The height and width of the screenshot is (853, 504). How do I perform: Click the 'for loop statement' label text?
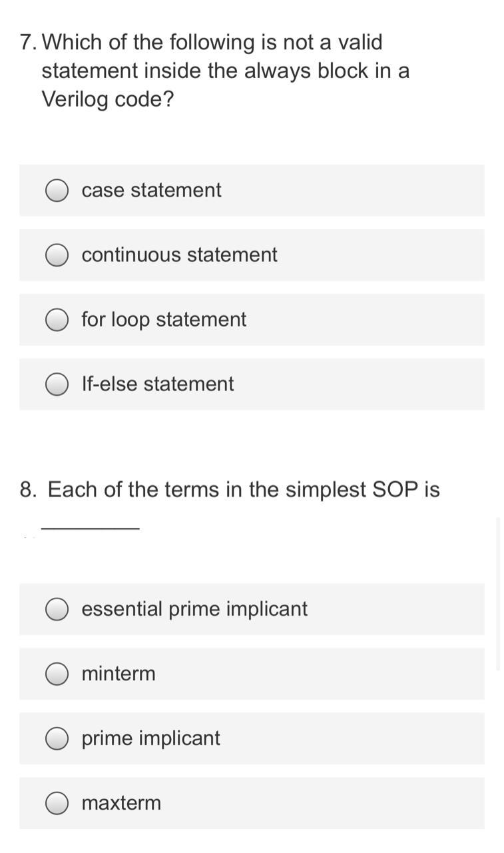click(164, 320)
